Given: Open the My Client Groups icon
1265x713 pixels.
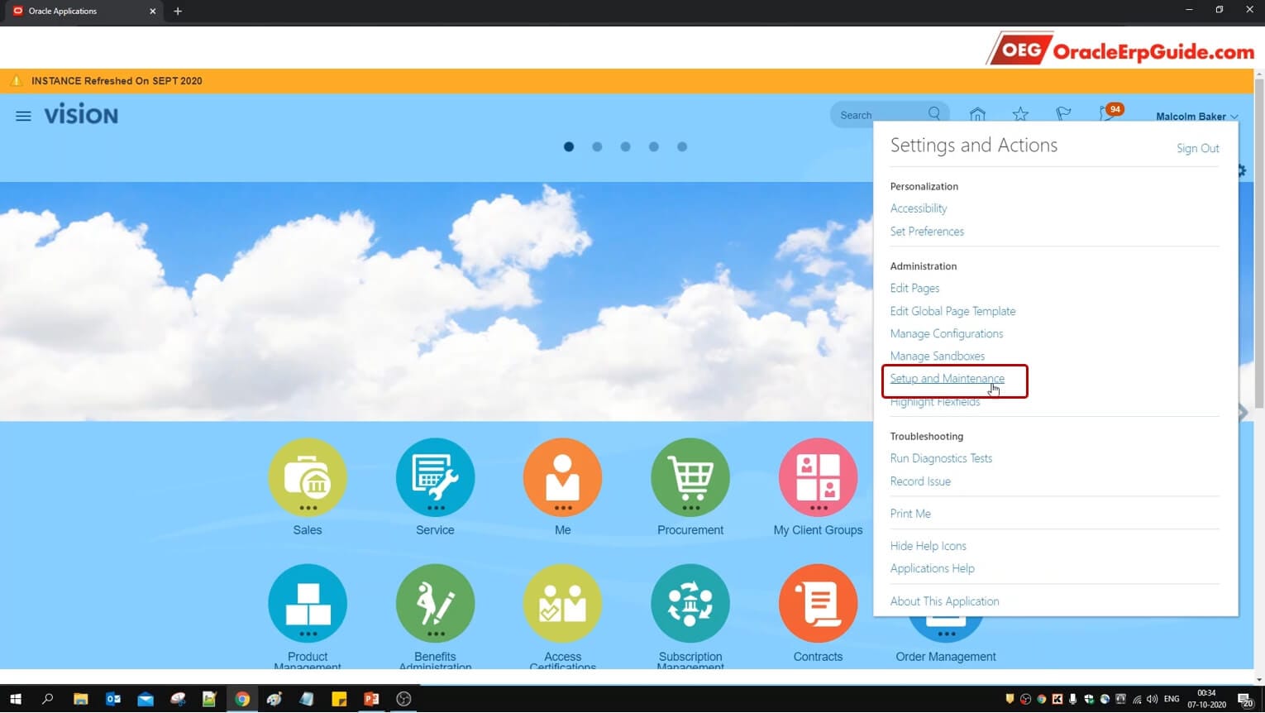Looking at the screenshot, I should point(818,477).
